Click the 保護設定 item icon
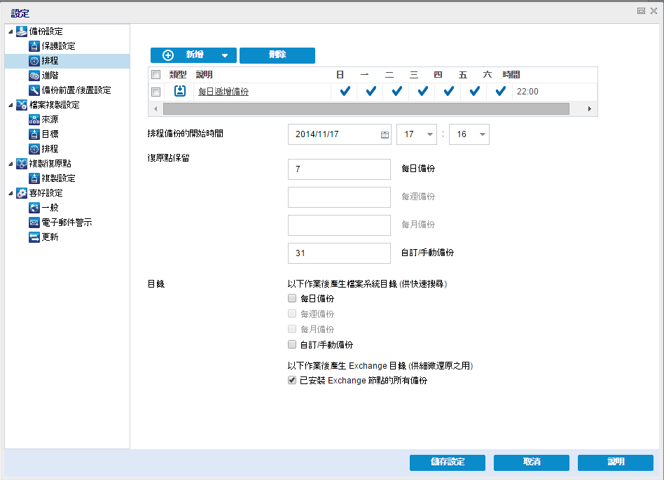The width and height of the screenshot is (664, 480). [34, 46]
